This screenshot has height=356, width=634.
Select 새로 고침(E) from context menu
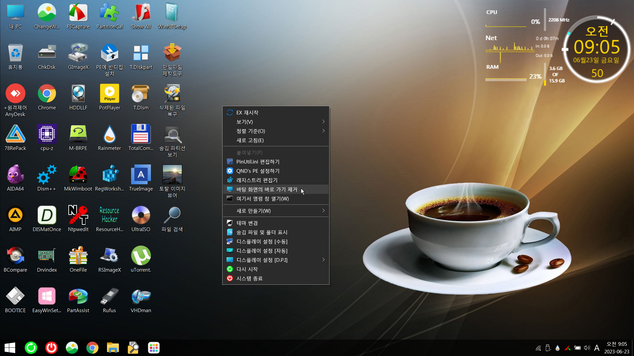[x=276, y=140]
